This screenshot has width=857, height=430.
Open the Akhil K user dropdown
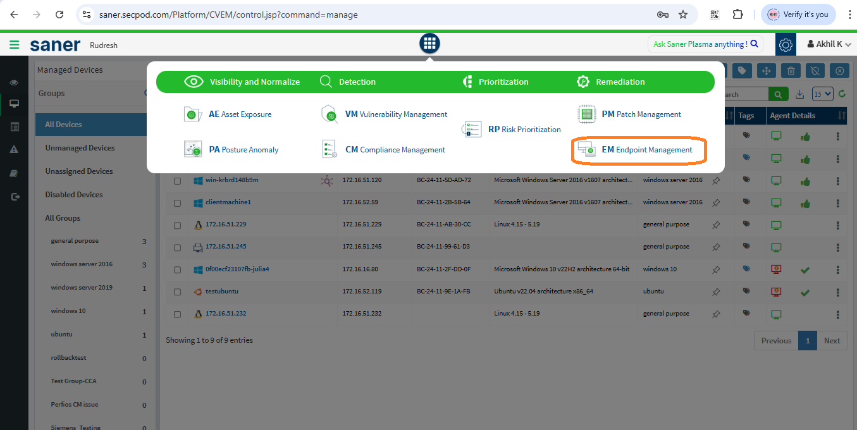pos(829,44)
